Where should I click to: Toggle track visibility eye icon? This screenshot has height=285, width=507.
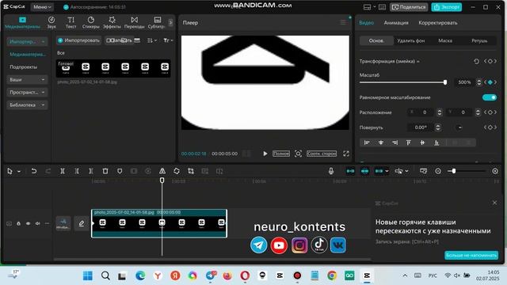tap(29, 223)
